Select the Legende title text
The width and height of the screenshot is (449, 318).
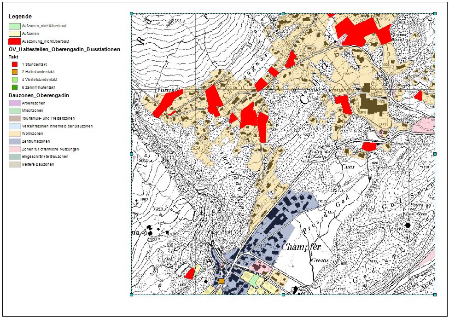coord(20,17)
